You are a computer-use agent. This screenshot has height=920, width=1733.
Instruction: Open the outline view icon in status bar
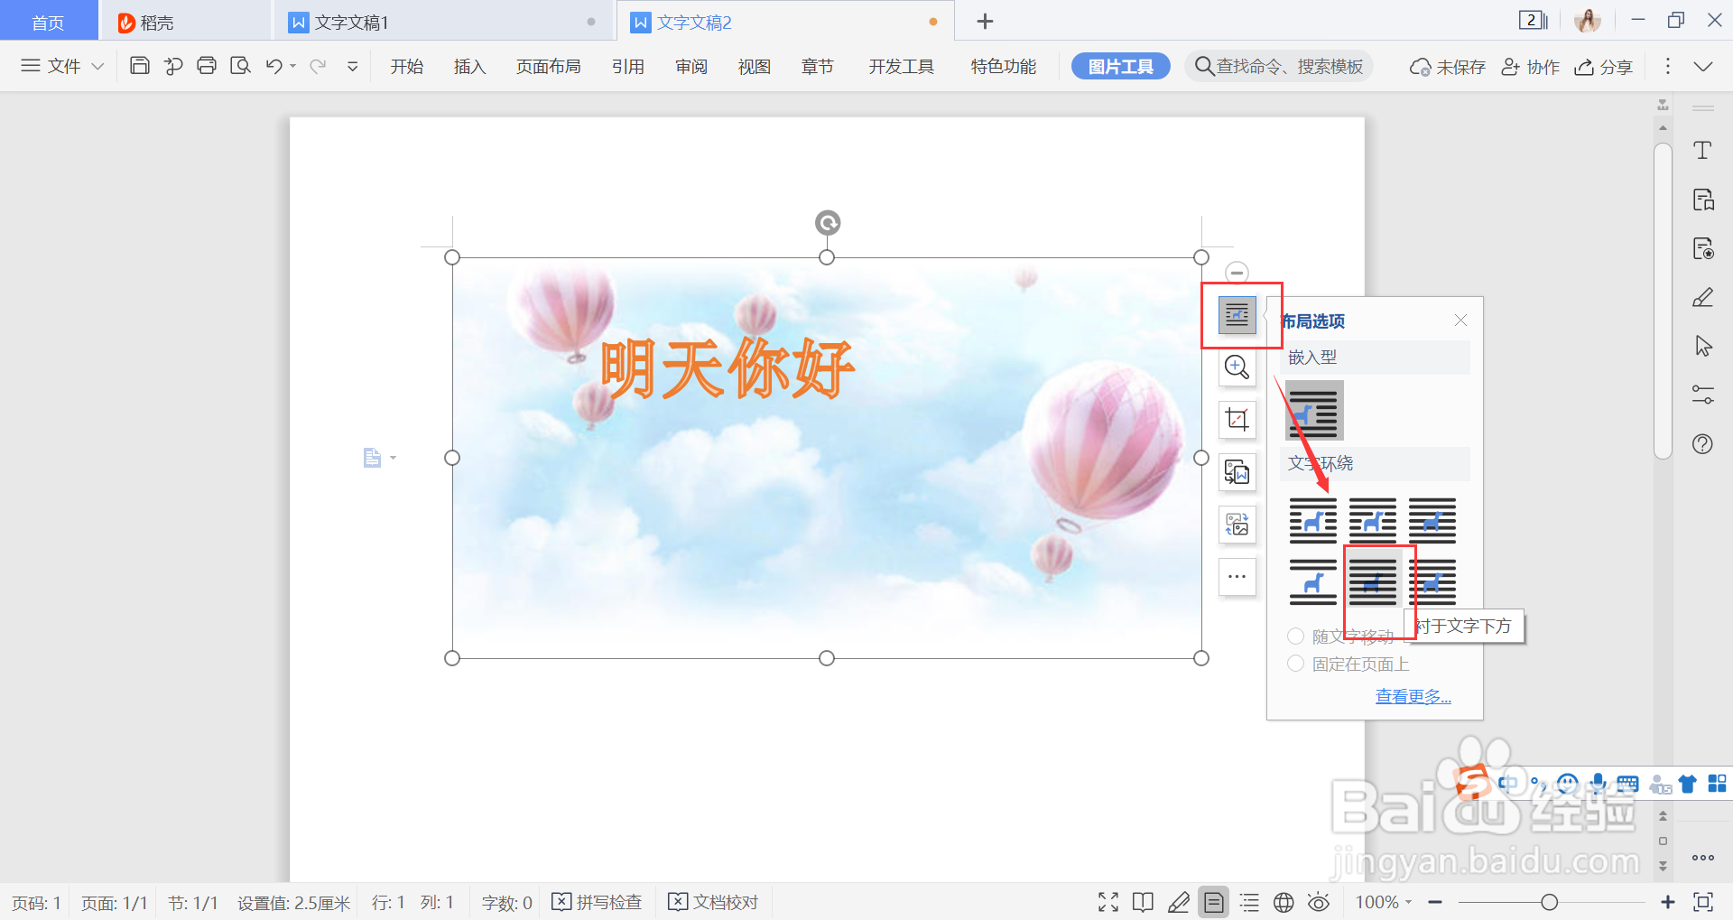[1249, 901]
